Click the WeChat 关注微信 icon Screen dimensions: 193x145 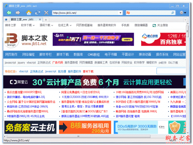[x=154, y=25]
